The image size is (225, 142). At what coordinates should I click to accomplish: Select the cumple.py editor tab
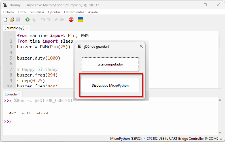coord(14,28)
